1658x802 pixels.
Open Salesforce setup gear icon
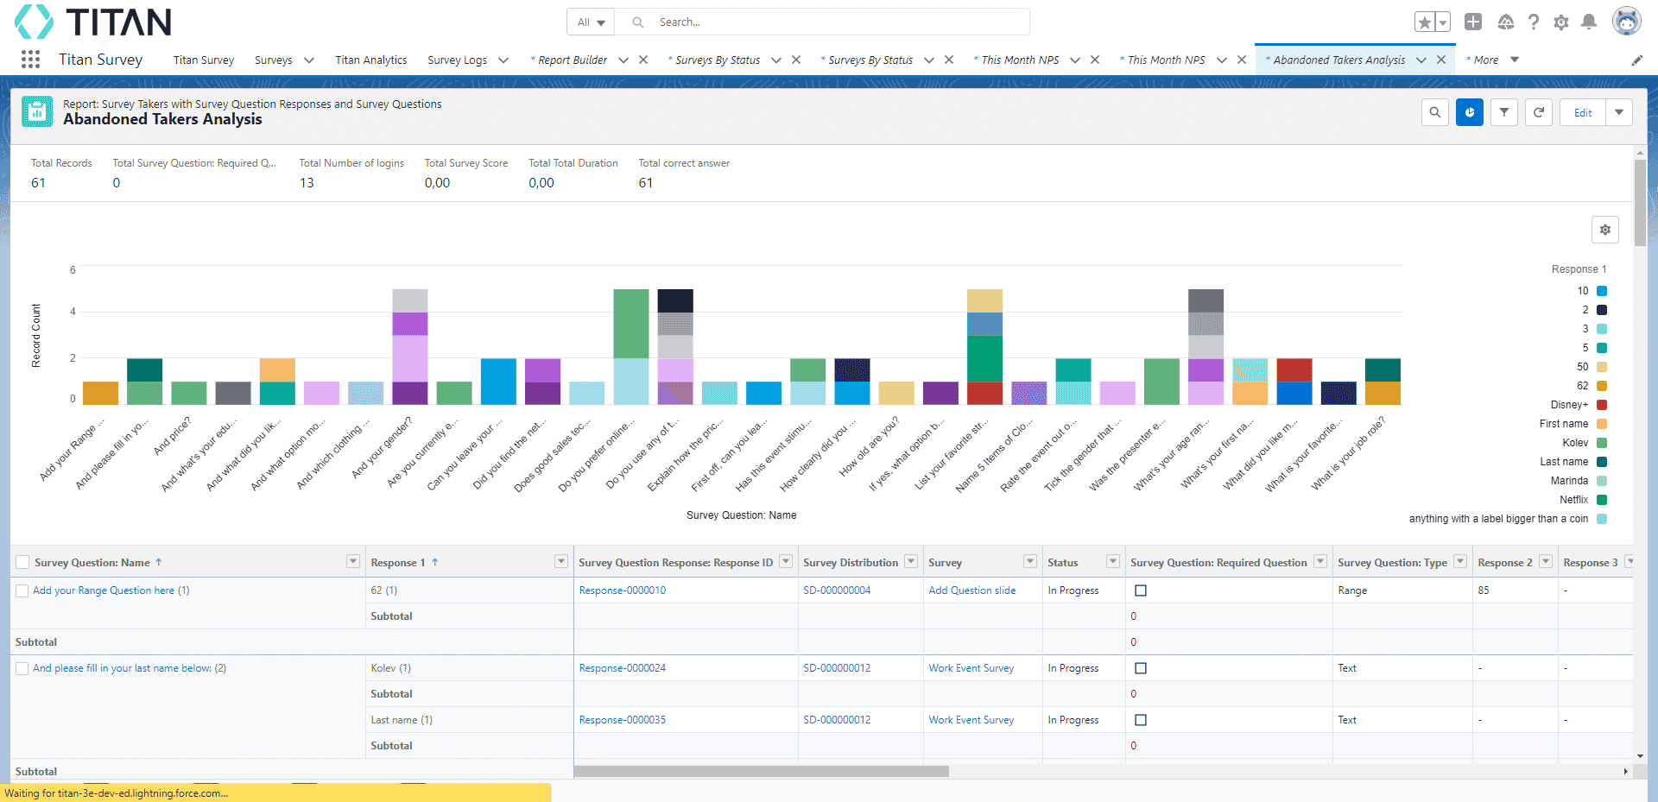click(1560, 22)
